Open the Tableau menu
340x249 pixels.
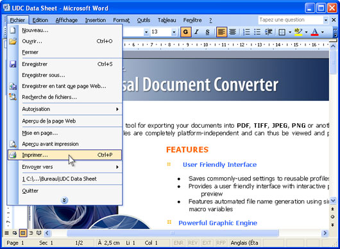(167, 20)
